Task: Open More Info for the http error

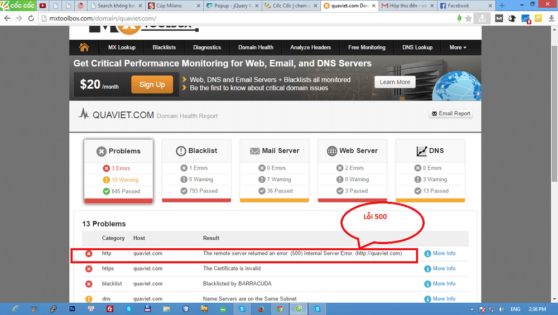Action: coord(444,254)
